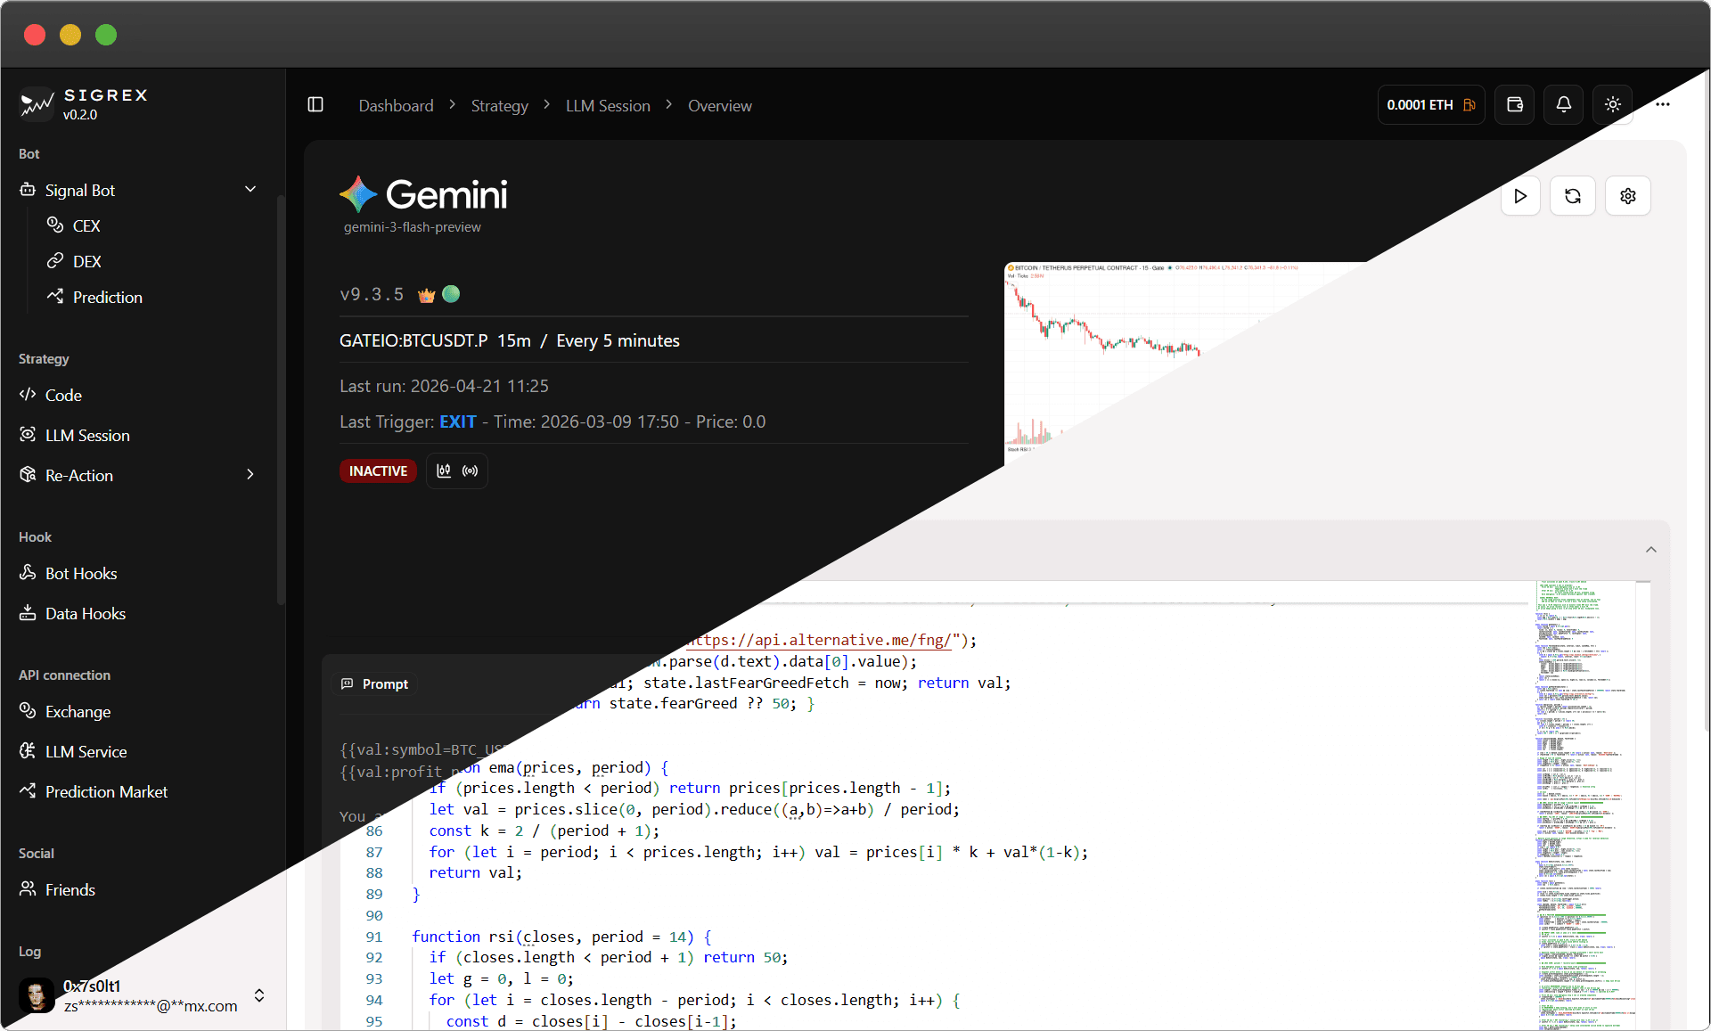Click the candlestick chart icon
The image size is (1711, 1031).
pos(444,470)
